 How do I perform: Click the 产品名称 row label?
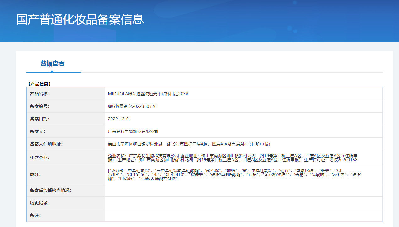coord(40,94)
